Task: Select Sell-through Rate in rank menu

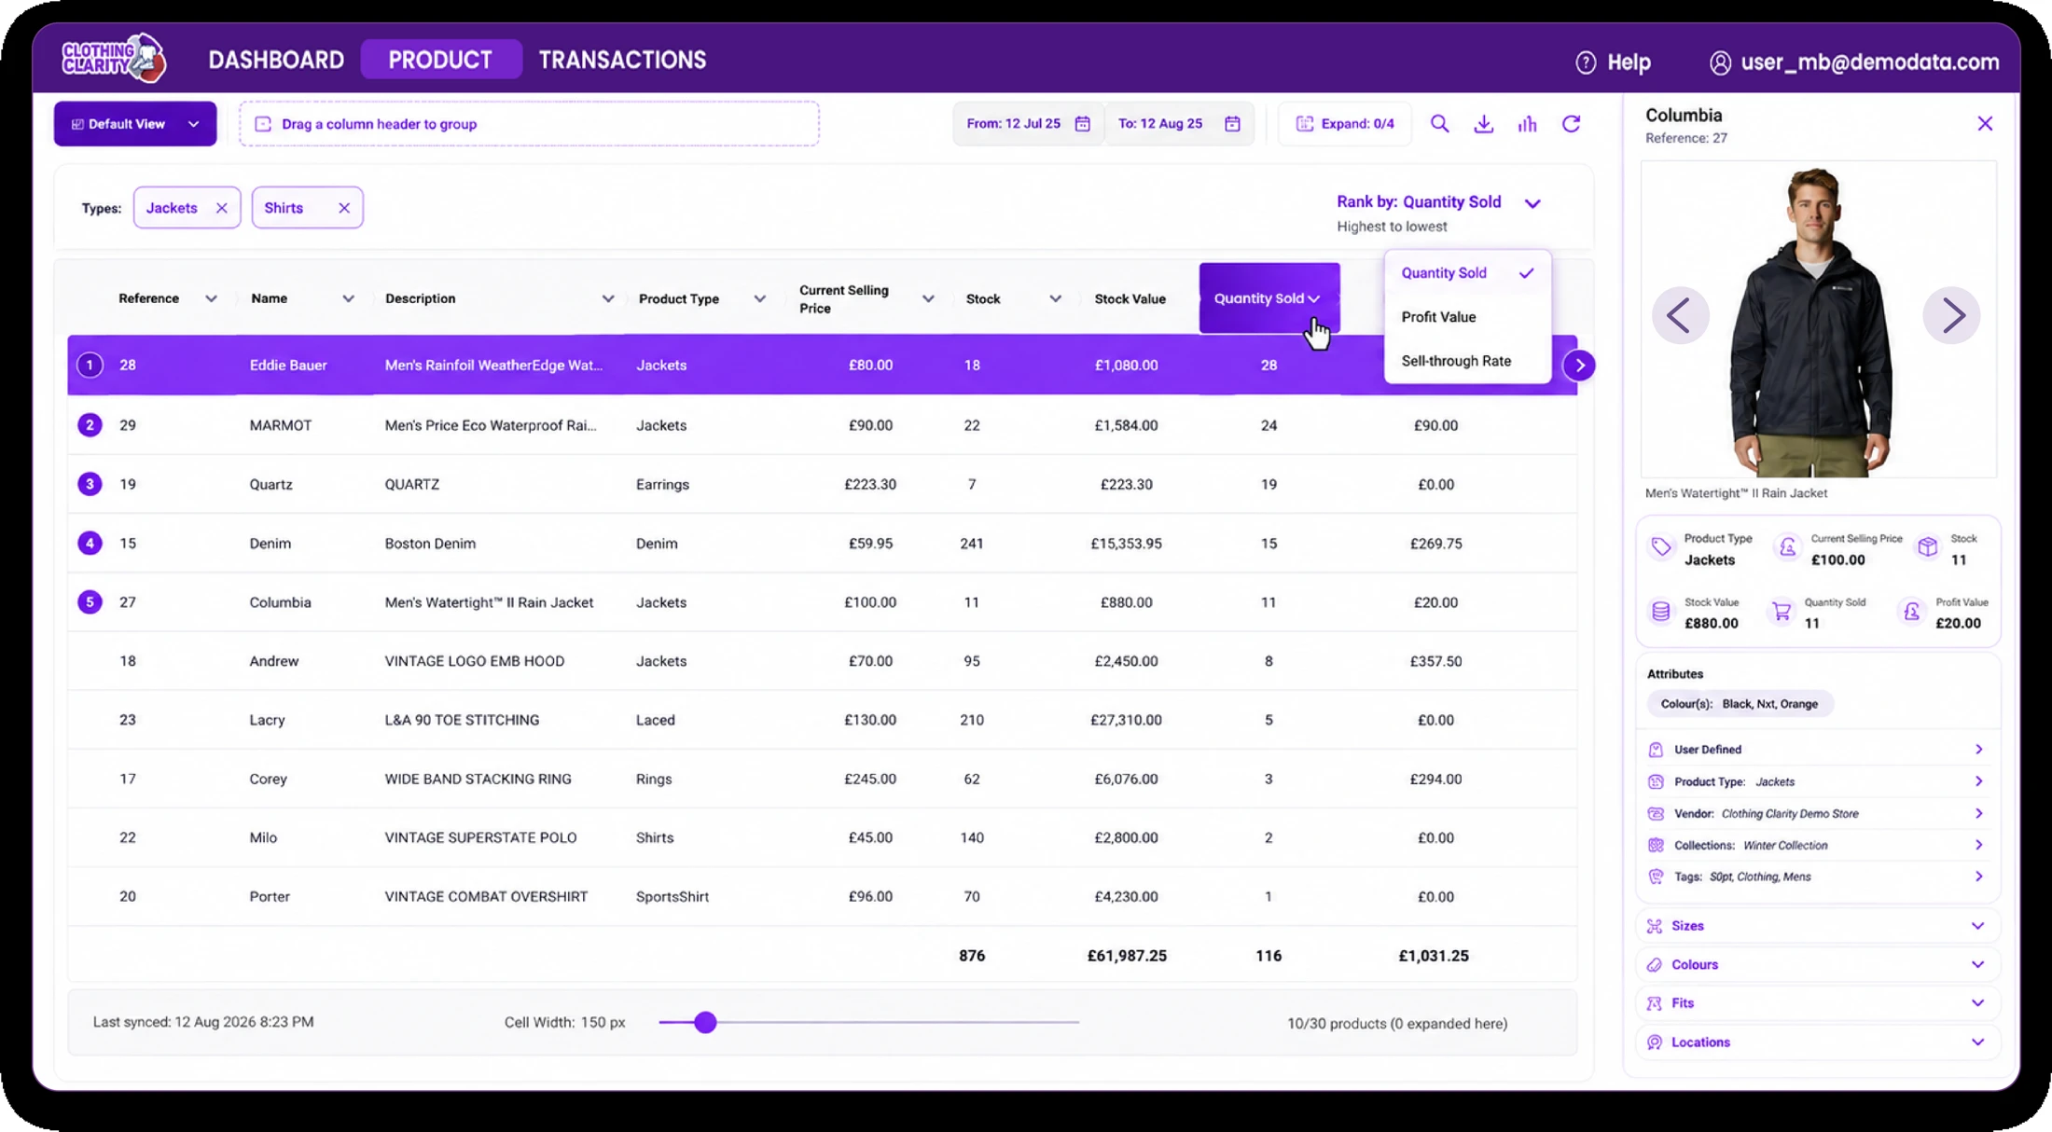Action: click(x=1466, y=361)
